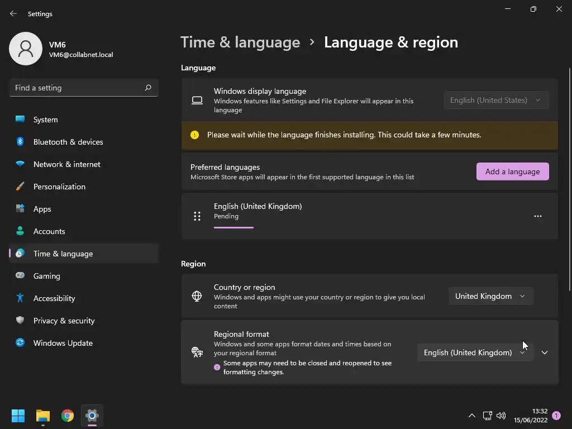Viewport: 572px width, 429px height.
Task: Click Time & language breadcrumb link
Action: pyautogui.click(x=240, y=42)
